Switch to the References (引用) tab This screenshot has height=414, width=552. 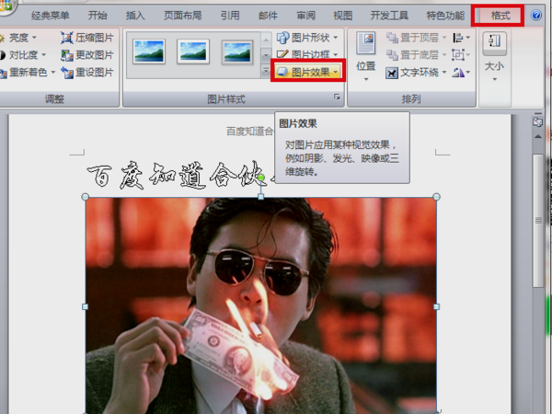click(x=230, y=16)
